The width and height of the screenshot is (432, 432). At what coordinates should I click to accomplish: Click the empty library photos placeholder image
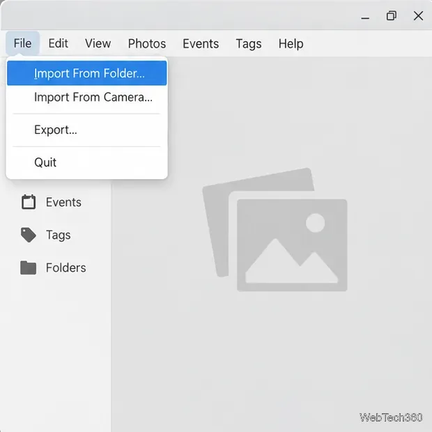coord(275,230)
